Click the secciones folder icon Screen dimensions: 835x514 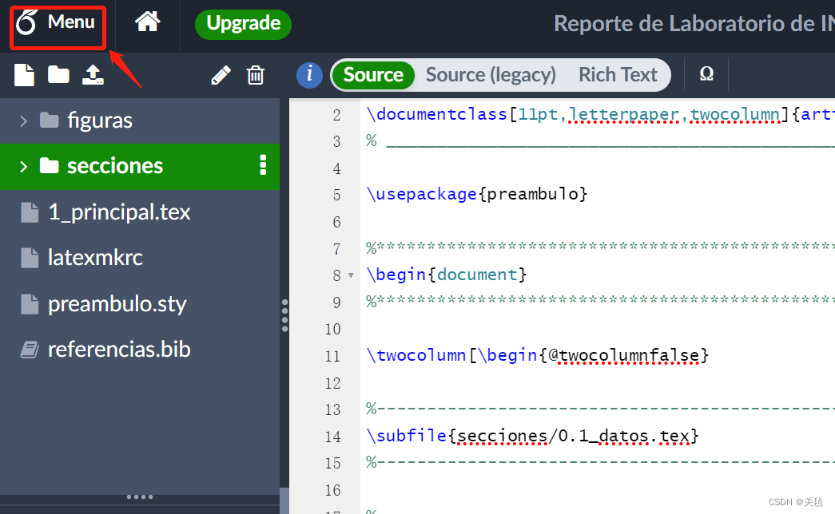point(49,166)
